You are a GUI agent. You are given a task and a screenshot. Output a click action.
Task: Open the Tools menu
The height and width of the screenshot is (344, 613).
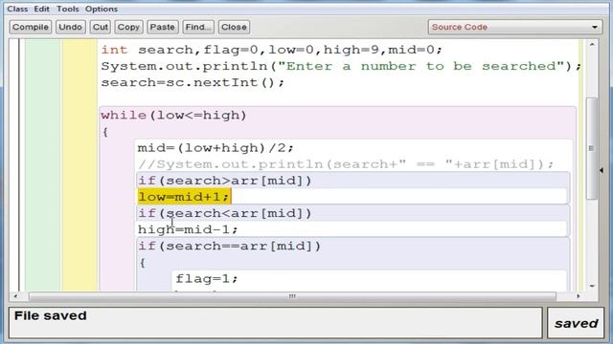[x=68, y=9]
